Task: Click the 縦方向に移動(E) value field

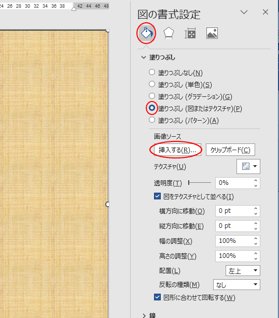Action: (233, 226)
